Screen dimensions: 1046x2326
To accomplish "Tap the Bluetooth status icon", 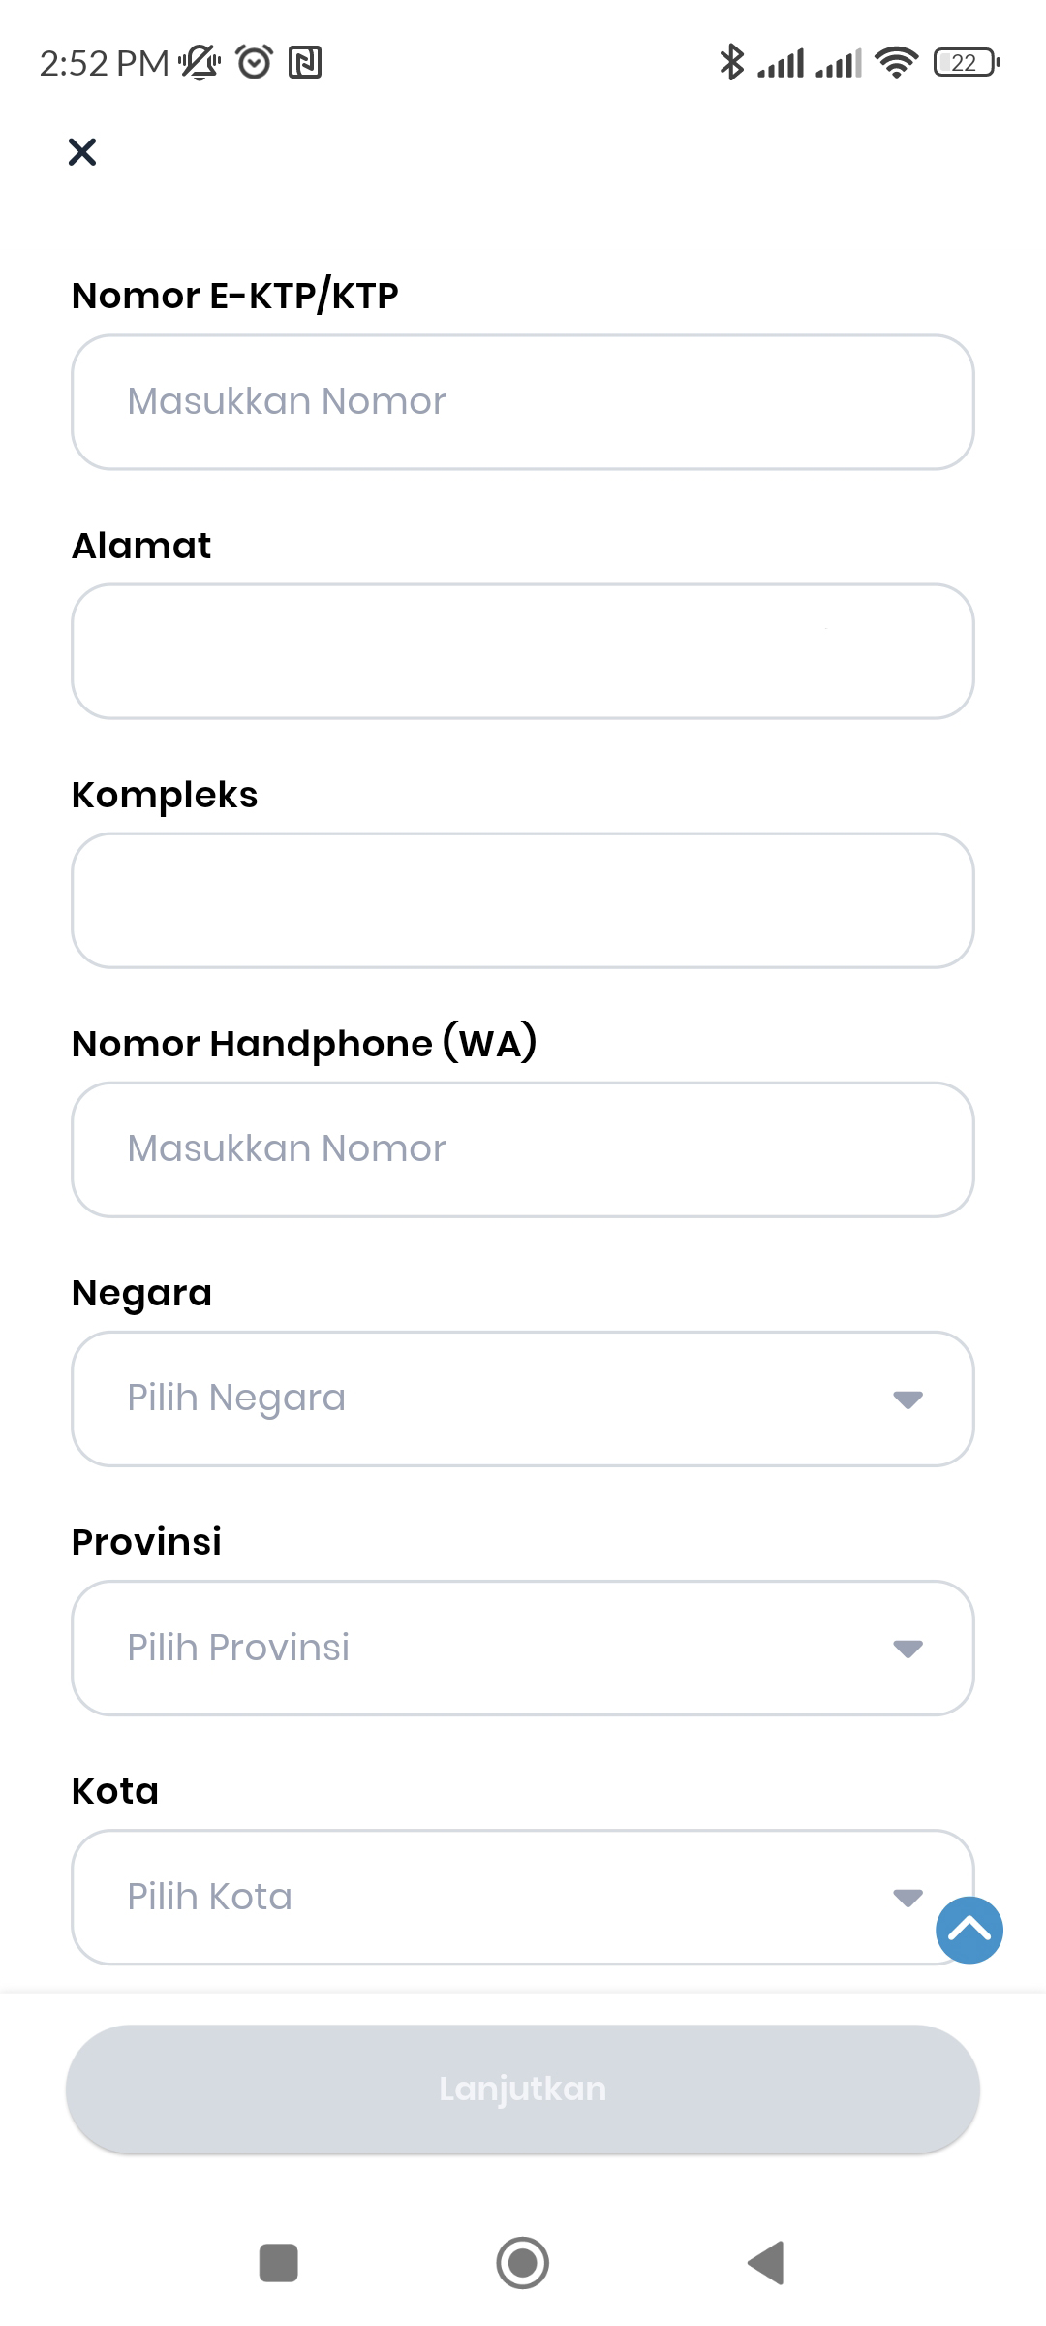I will [x=731, y=63].
